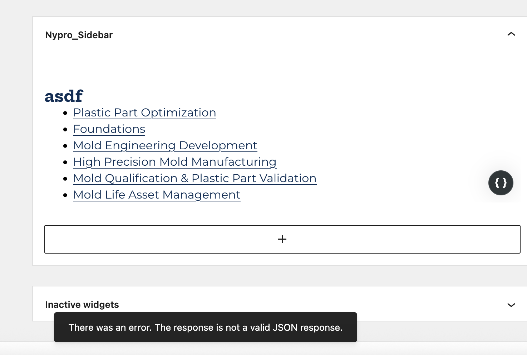Click the bordered add-block appender box
The width and height of the screenshot is (527, 355).
coord(282,239)
